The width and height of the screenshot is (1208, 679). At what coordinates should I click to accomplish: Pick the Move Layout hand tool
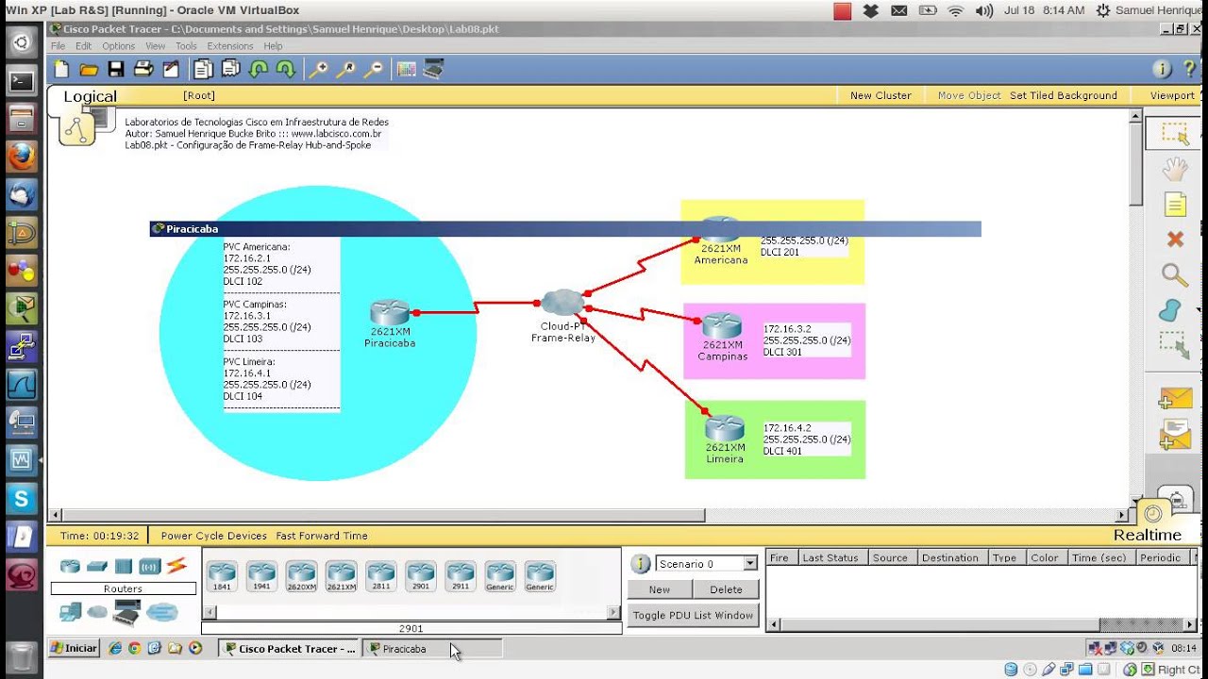coord(1174,170)
